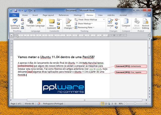Click the Delete Comment icon
Image resolution: width=161 pixels, height=115 pixels.
click(58, 20)
